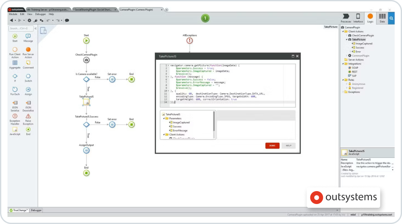Viewport: 402px width, 224px height.
Task: Open the Processes layer
Action: (x=346, y=17)
